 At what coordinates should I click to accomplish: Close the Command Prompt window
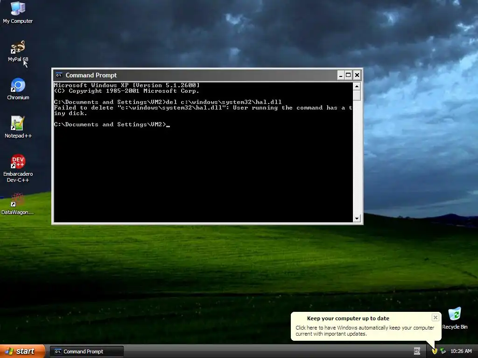tap(357, 75)
